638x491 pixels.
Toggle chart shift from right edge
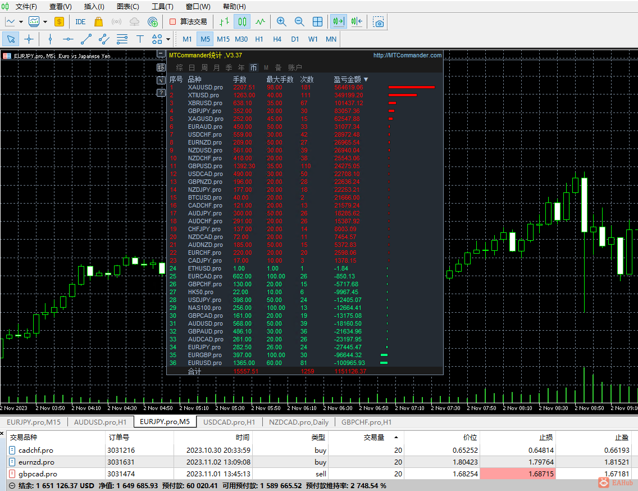357,21
